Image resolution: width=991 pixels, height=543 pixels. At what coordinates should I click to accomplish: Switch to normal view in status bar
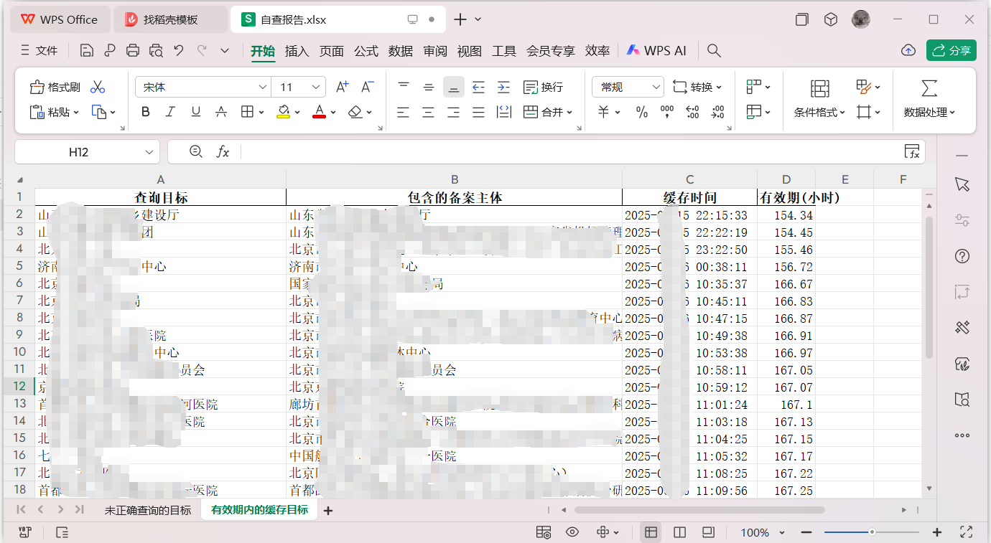[651, 532]
